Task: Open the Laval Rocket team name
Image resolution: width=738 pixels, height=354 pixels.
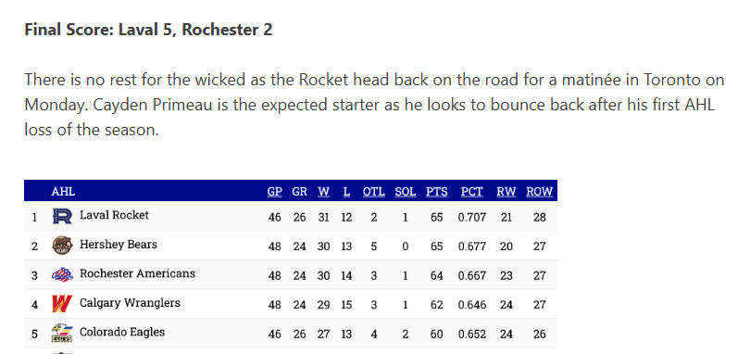Action: [x=114, y=215]
